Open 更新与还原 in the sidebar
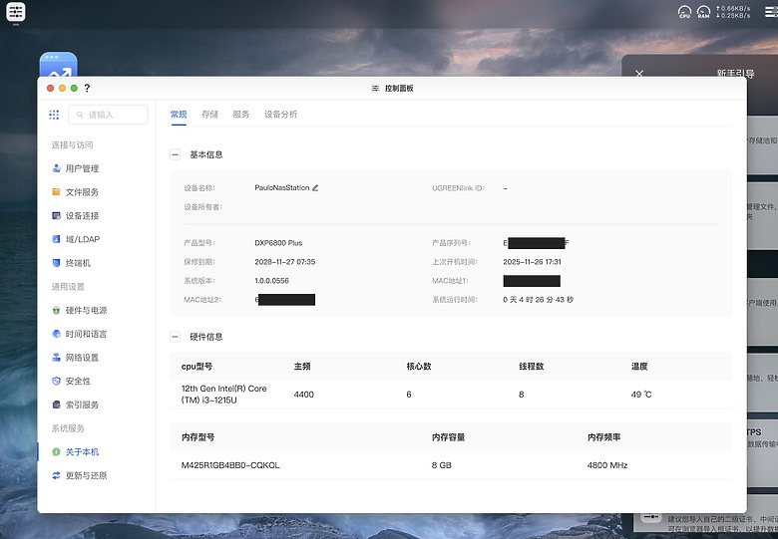 pyautogui.click(x=86, y=476)
